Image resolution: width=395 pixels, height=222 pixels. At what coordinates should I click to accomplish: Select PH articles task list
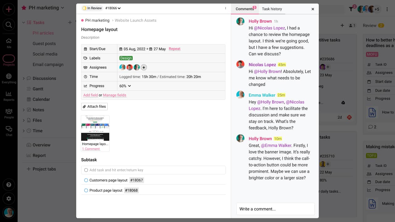pyautogui.click(x=43, y=33)
